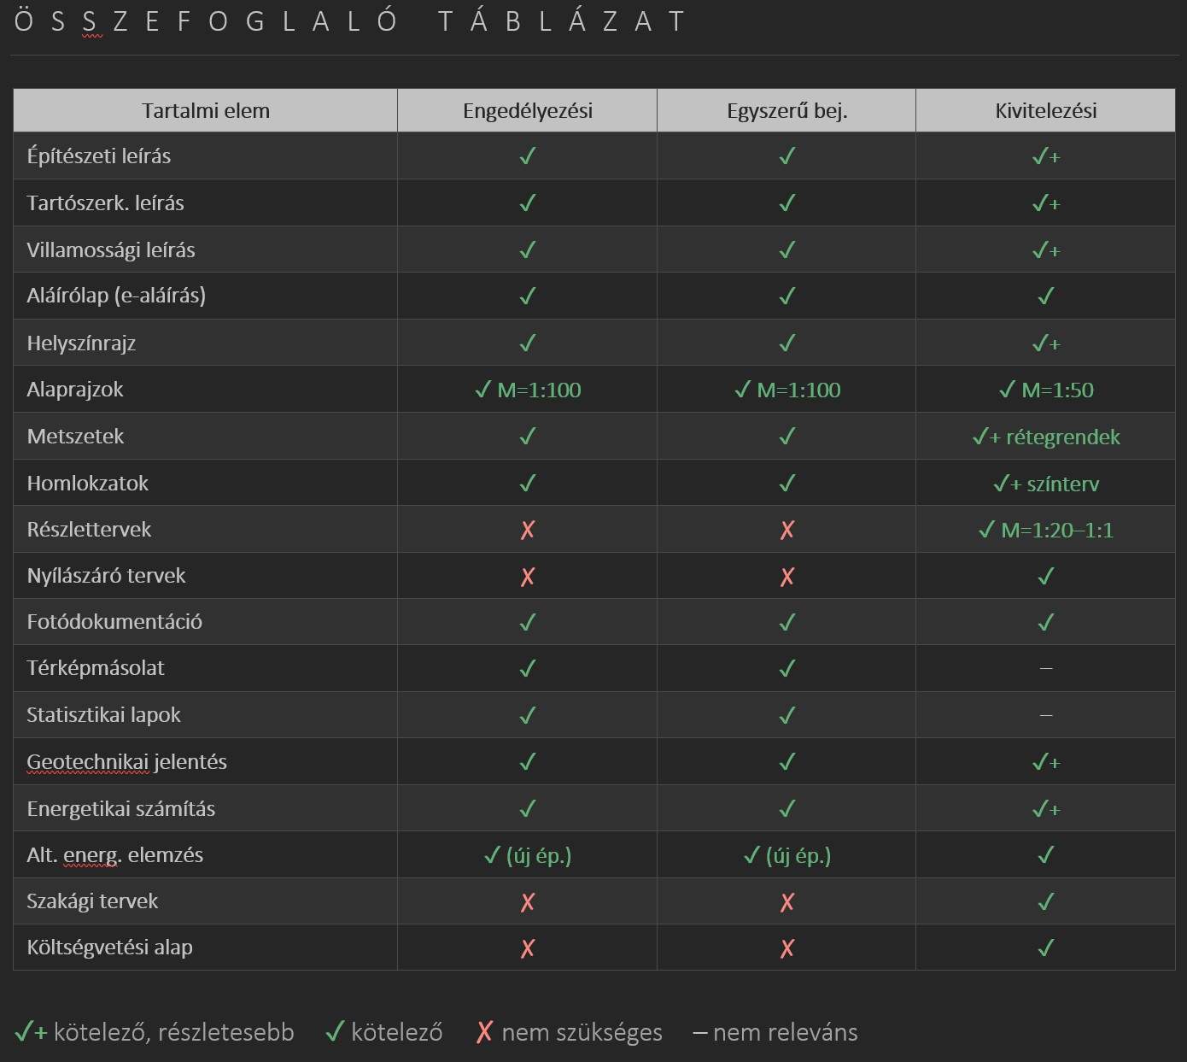Image resolution: width=1187 pixels, height=1062 pixels.
Task: Click the Tartalmi elem column header
Action: 206,111
